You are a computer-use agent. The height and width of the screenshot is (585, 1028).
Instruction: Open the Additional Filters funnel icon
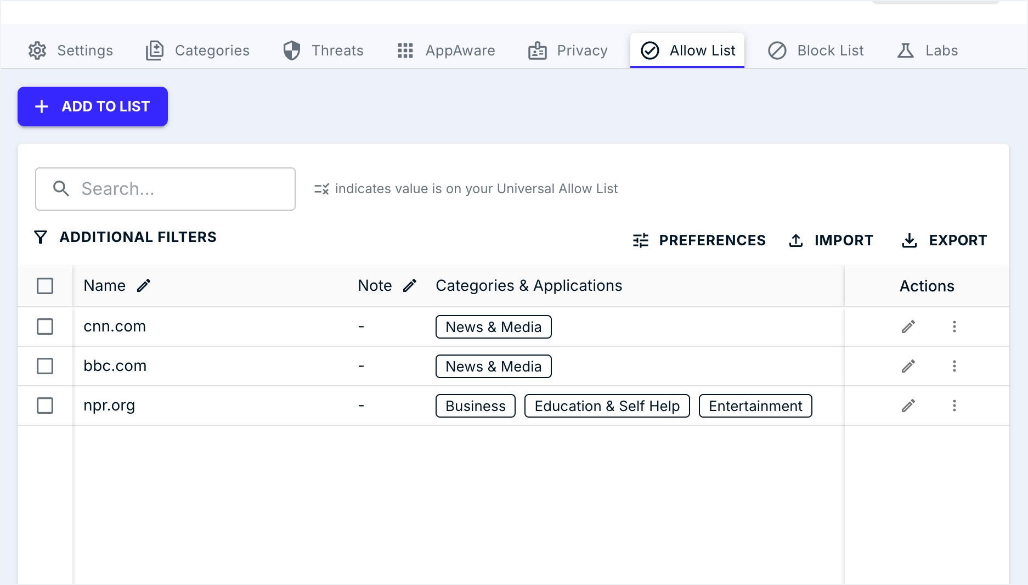click(40, 237)
